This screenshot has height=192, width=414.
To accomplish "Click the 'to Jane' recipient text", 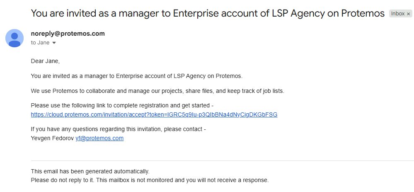I will coord(40,43).
